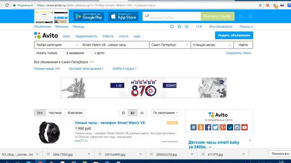
Task: Open Avito Twitter page icon
Action: pos(215,127)
